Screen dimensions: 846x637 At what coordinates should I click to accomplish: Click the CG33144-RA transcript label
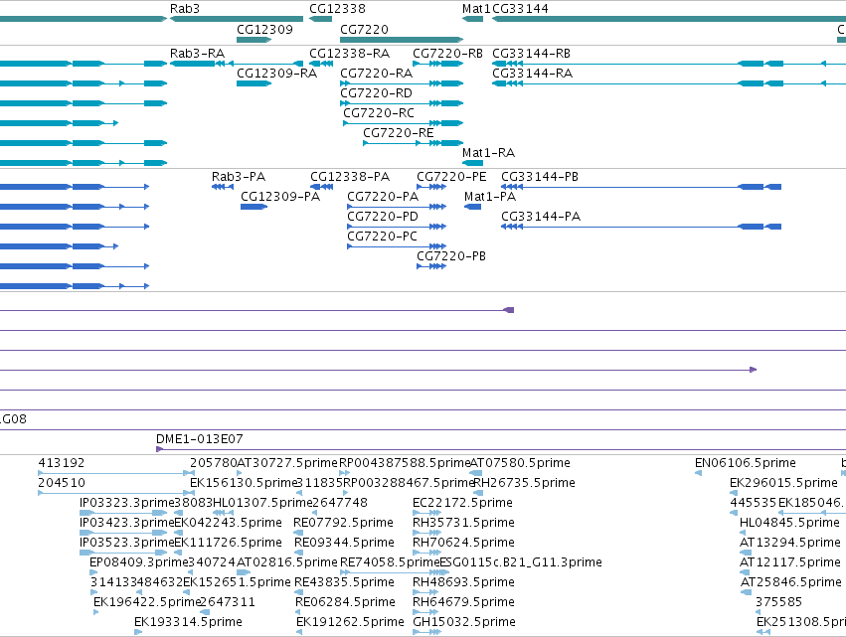(x=533, y=74)
